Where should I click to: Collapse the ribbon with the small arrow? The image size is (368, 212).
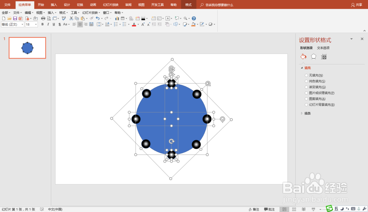364,31
